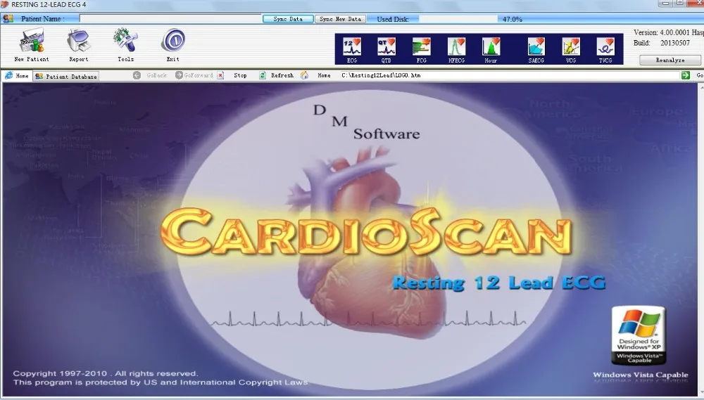Click the Stop text label
The width and height of the screenshot is (704, 400).
[240, 75]
